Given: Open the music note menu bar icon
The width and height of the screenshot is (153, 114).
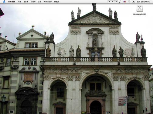Looking at the screenshot, I should [120, 2].
